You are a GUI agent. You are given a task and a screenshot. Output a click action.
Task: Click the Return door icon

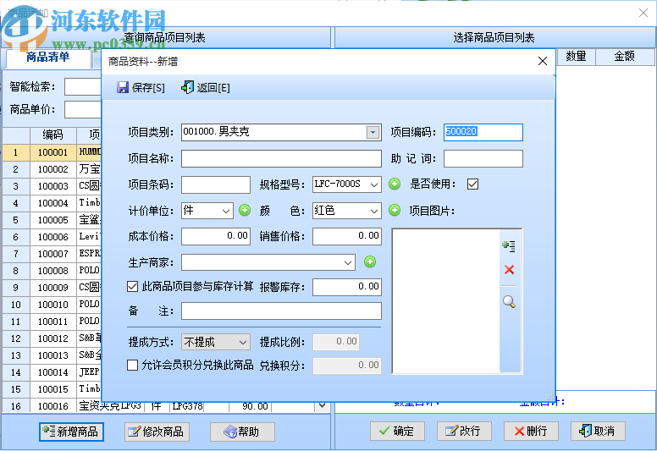point(187,87)
